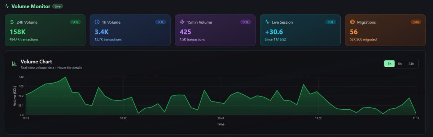The height and width of the screenshot is (137, 433).
Task: Switch chart range to 24h
Action: coord(411,64)
